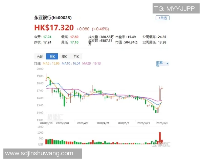
Task: Click the change value +0.080
Action: point(83,29)
